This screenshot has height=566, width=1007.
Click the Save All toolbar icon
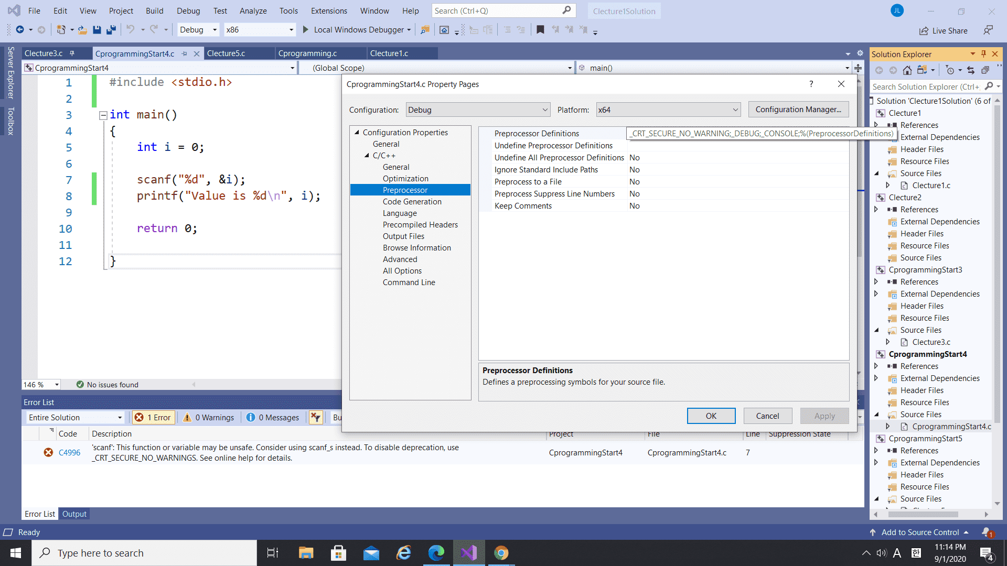[x=111, y=30]
